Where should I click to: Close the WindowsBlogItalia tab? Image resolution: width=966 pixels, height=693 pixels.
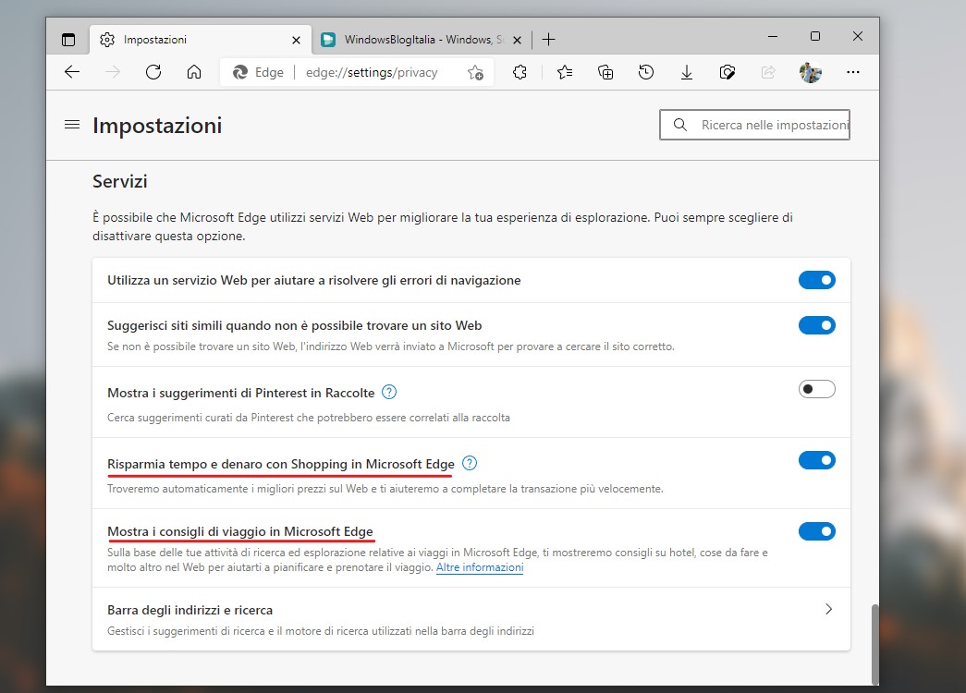point(518,40)
